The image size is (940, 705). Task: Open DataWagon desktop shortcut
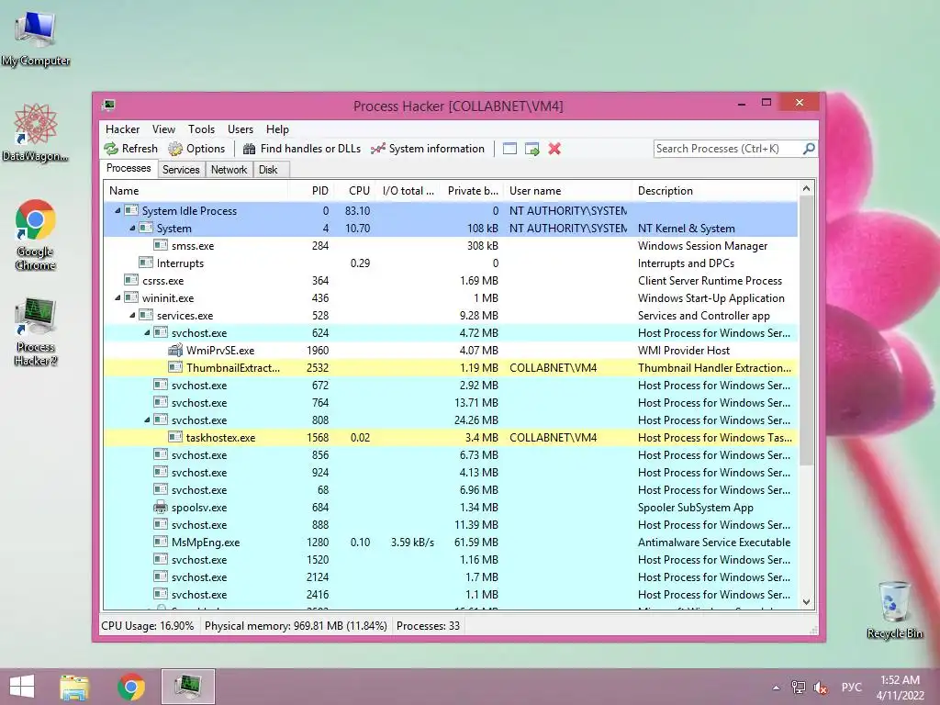36,132
